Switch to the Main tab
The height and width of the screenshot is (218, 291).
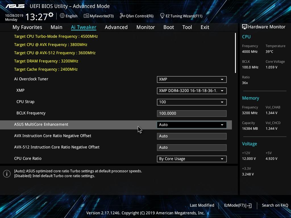coord(57,27)
